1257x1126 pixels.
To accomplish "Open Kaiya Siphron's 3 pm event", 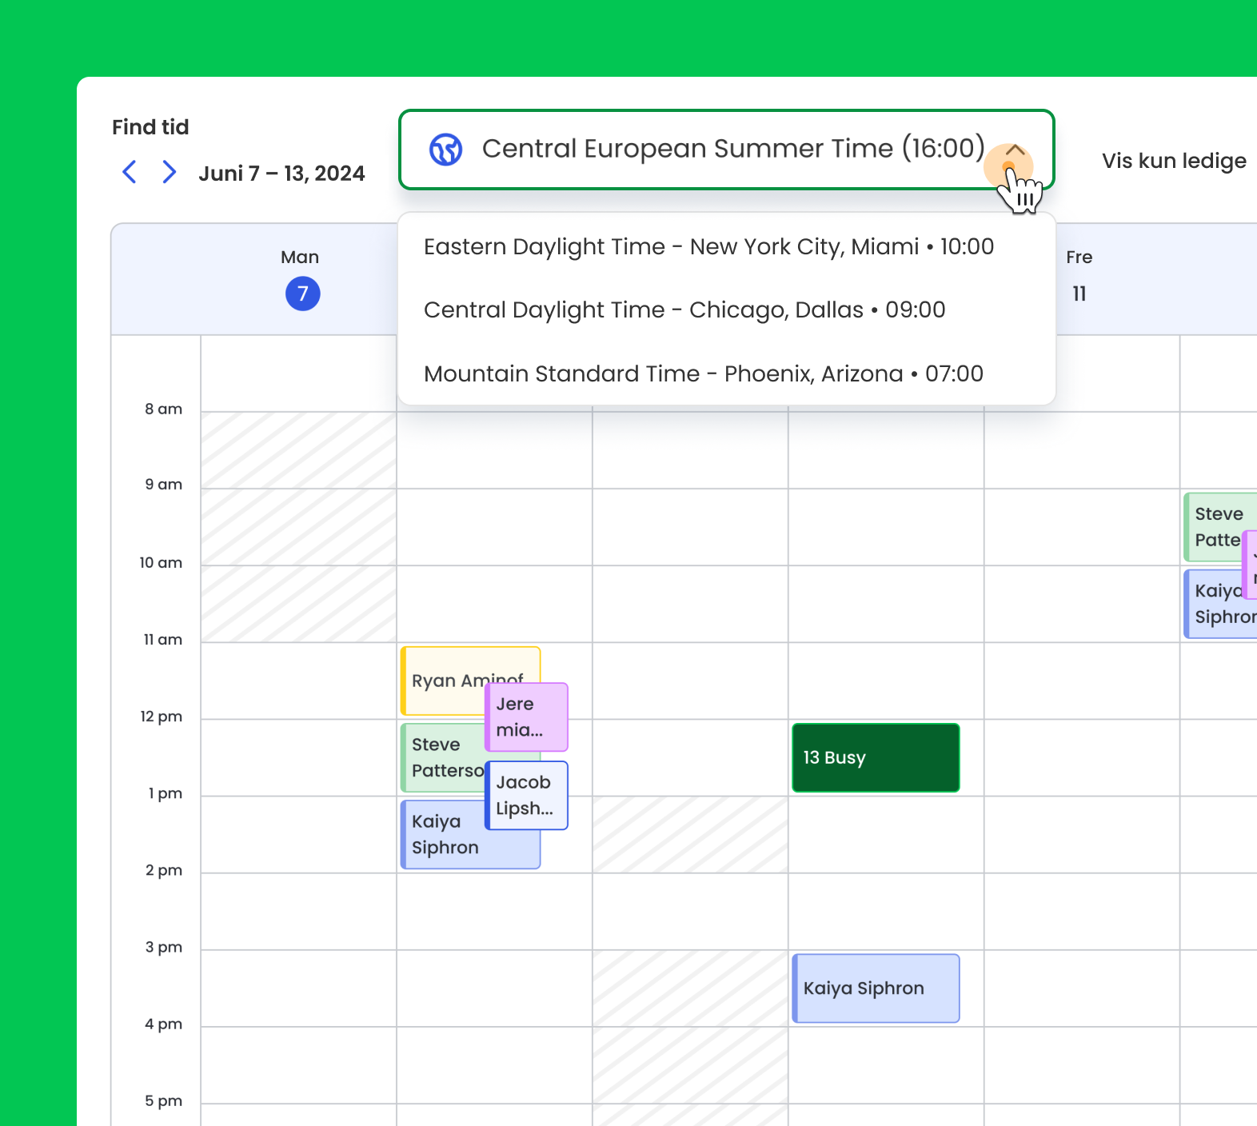I will [x=876, y=988].
